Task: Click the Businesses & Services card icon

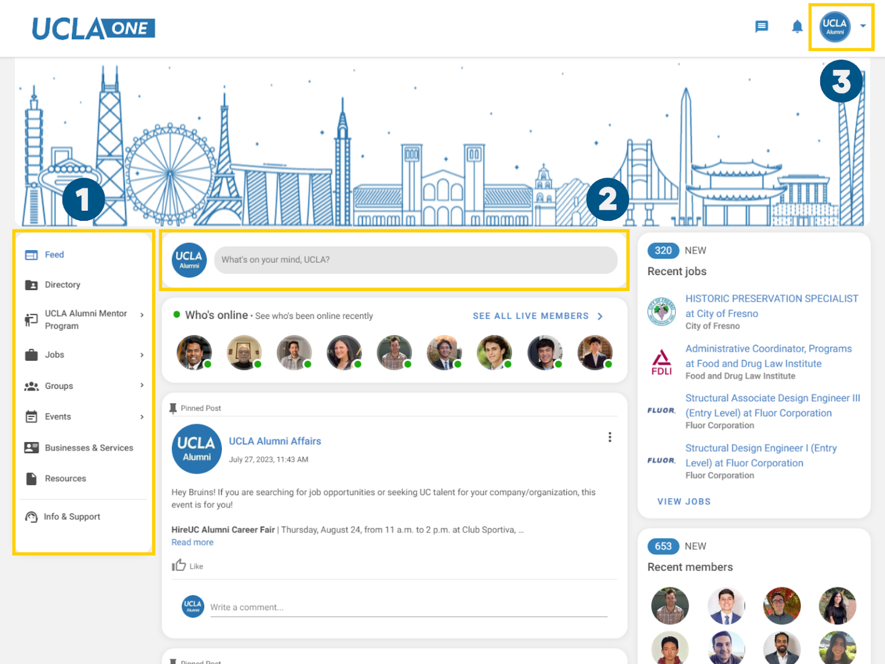Action: click(x=32, y=448)
